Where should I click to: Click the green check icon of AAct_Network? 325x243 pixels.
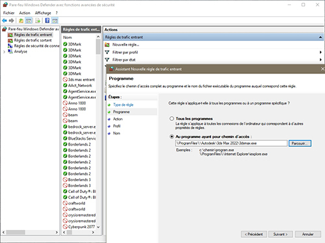tap(65, 85)
